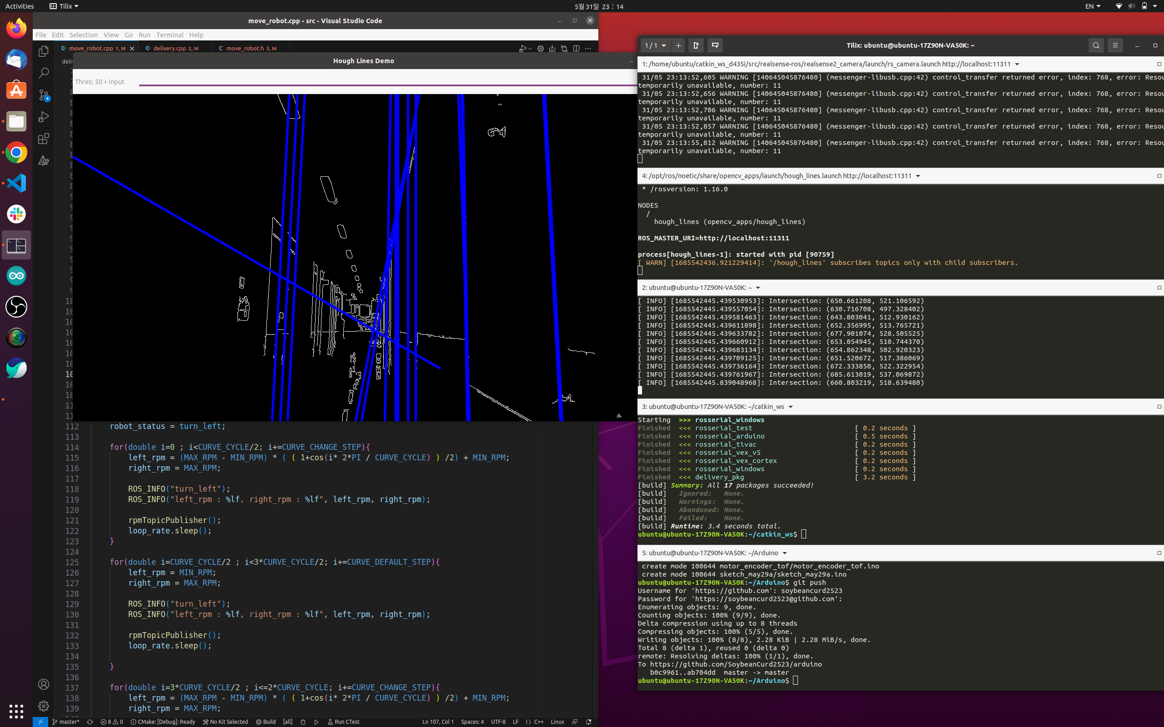The width and height of the screenshot is (1164, 727).
Task: Toggle maximize on the hough_lines.launch terminal pane
Action: 1159,176
